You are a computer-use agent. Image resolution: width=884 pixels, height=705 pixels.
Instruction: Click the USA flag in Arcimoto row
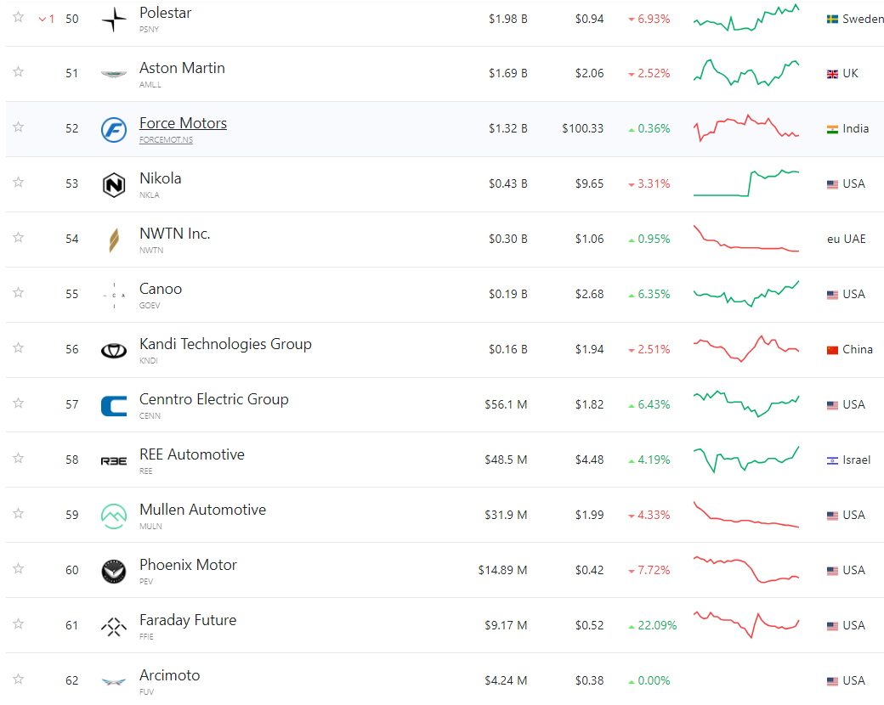point(832,681)
